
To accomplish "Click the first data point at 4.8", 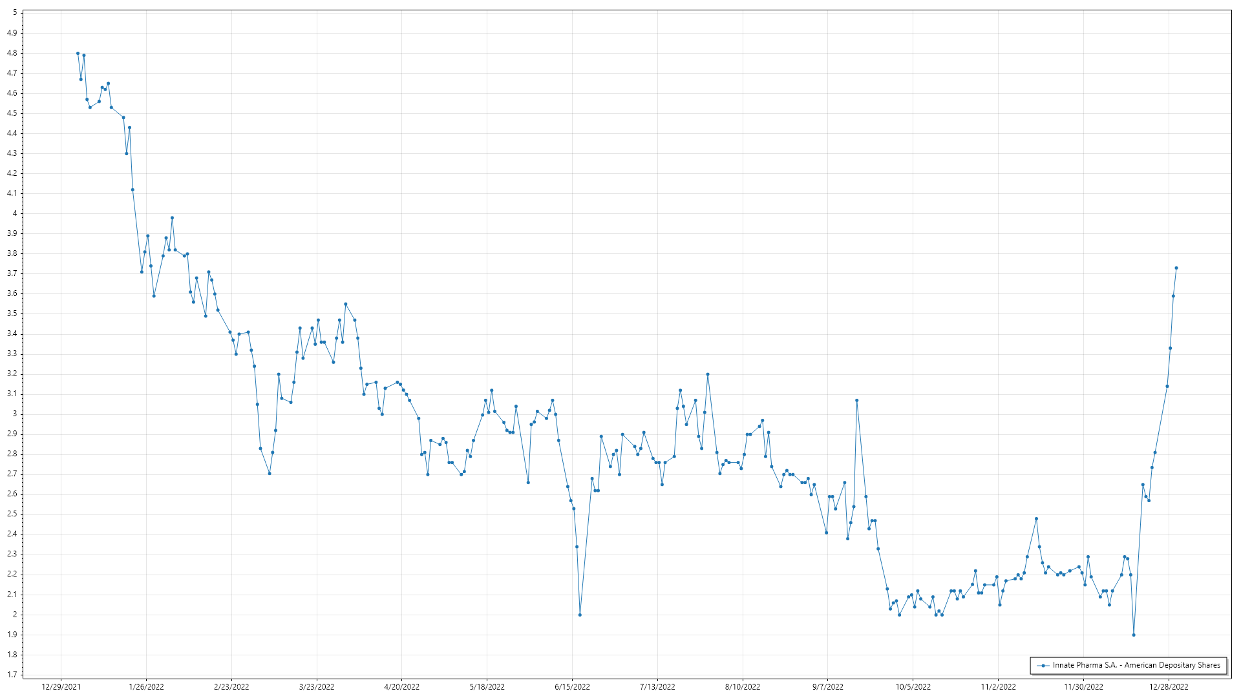I will coord(78,54).
